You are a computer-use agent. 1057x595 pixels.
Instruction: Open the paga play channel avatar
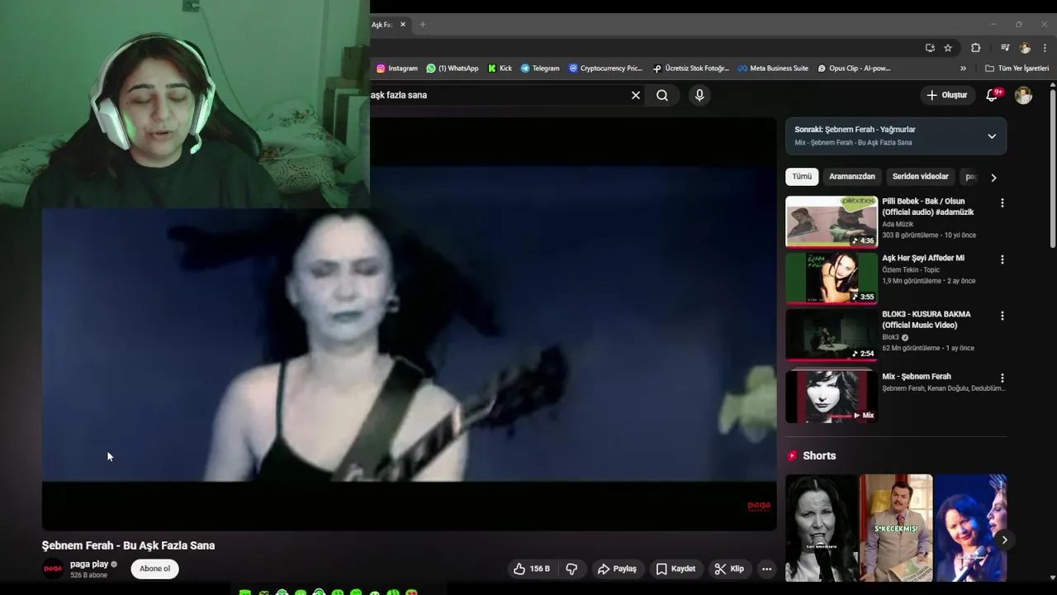point(53,569)
